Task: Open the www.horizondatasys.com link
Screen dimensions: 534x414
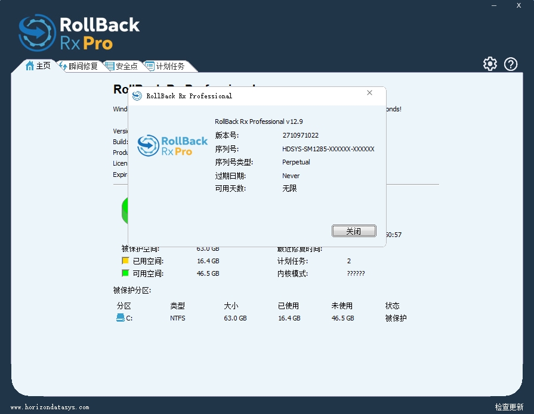Action: 50,407
